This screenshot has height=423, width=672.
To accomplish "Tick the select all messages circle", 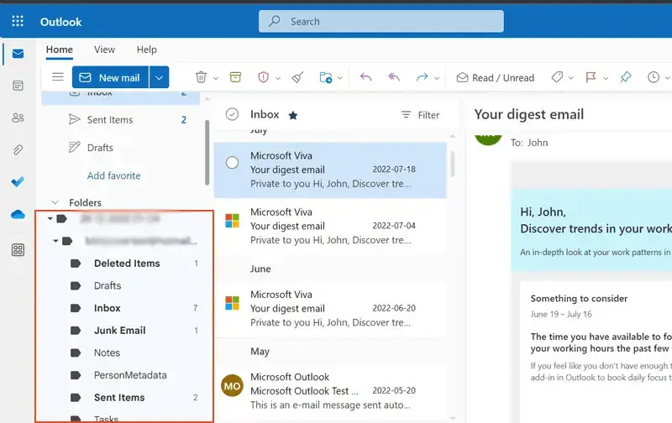I will 232,114.
